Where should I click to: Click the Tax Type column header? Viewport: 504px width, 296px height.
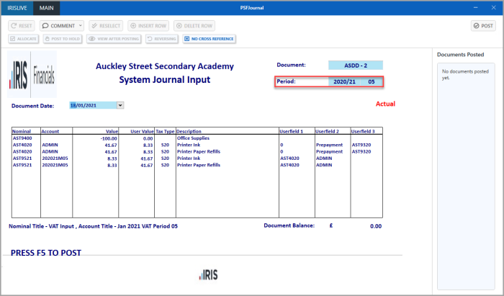(165, 131)
